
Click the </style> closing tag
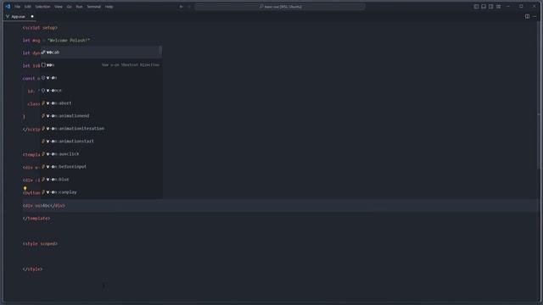tap(32, 269)
